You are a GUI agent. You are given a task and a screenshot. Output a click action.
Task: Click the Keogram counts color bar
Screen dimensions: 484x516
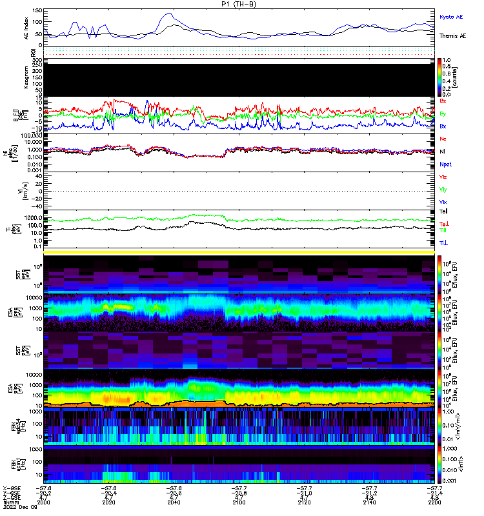[x=439, y=77]
